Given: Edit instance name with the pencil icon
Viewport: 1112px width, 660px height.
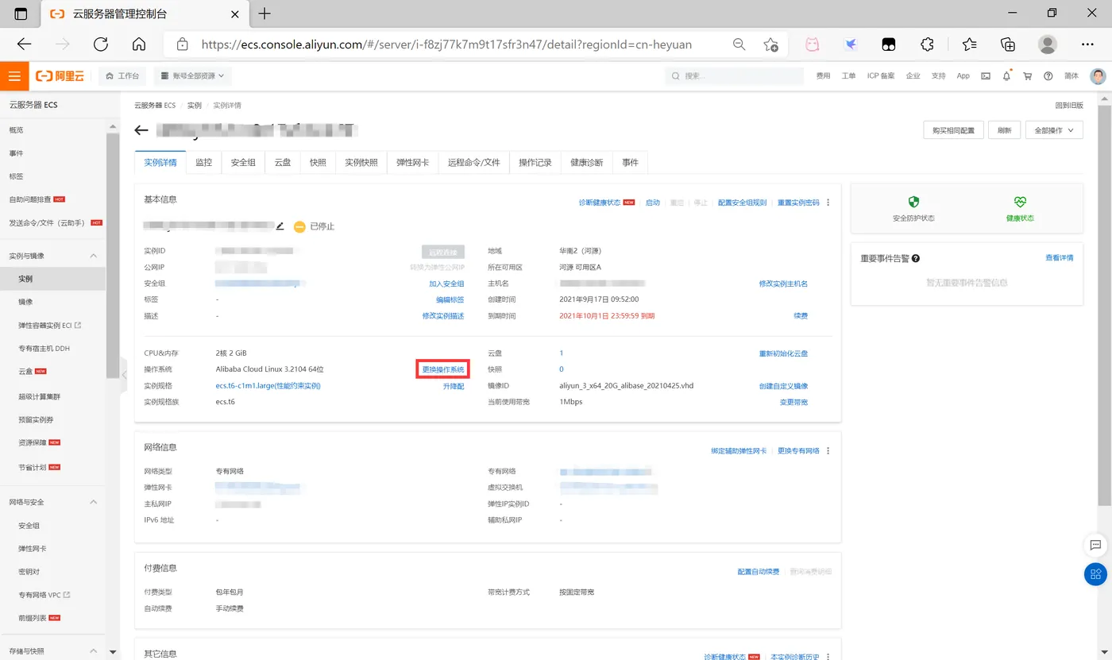Looking at the screenshot, I should [280, 226].
